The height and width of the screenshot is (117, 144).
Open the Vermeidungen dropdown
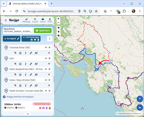[x=31, y=39]
